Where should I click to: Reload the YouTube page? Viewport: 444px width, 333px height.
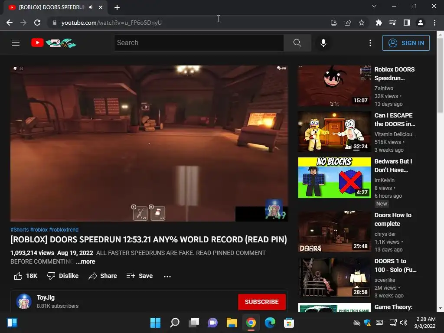click(x=37, y=23)
